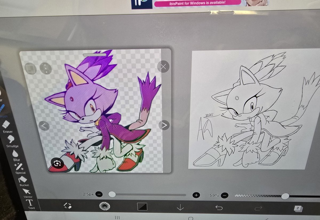Image resolution: width=320 pixels, height=220 pixels.
Task: Show previous reference image
Action: pos(44,126)
